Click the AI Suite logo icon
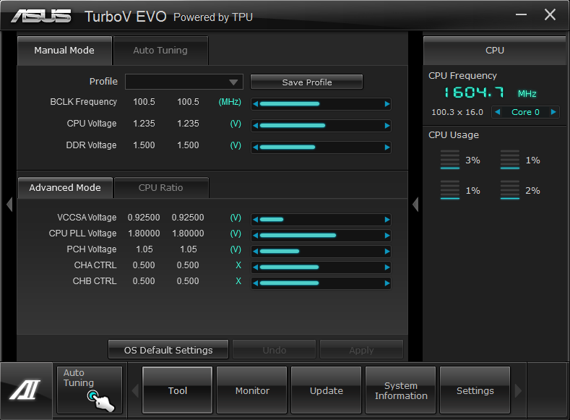Image resolution: width=570 pixels, height=420 pixels. tap(25, 390)
